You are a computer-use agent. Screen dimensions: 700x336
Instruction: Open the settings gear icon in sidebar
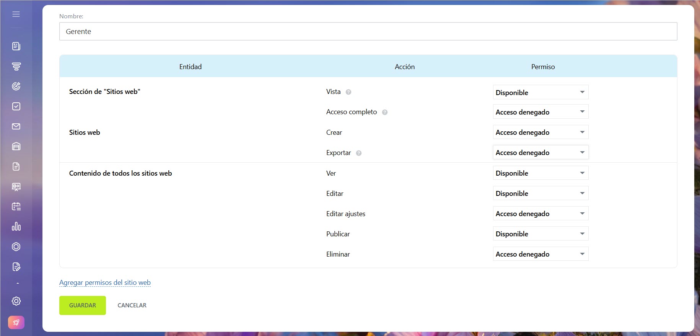point(16,301)
